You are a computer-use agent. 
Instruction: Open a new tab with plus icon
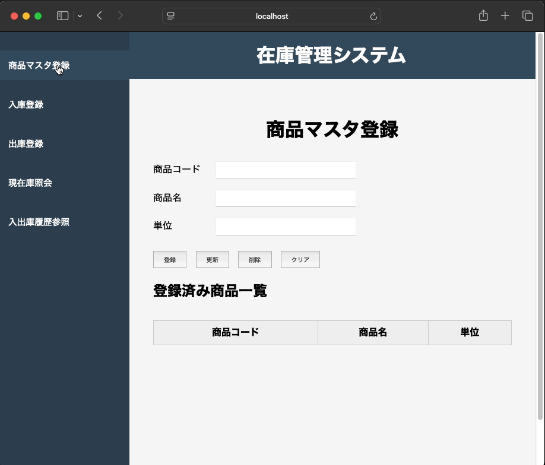point(505,15)
